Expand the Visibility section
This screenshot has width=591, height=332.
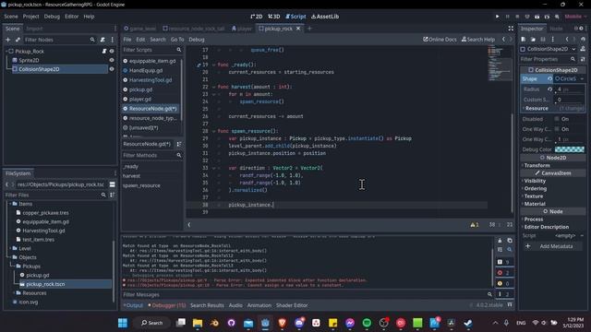535,181
